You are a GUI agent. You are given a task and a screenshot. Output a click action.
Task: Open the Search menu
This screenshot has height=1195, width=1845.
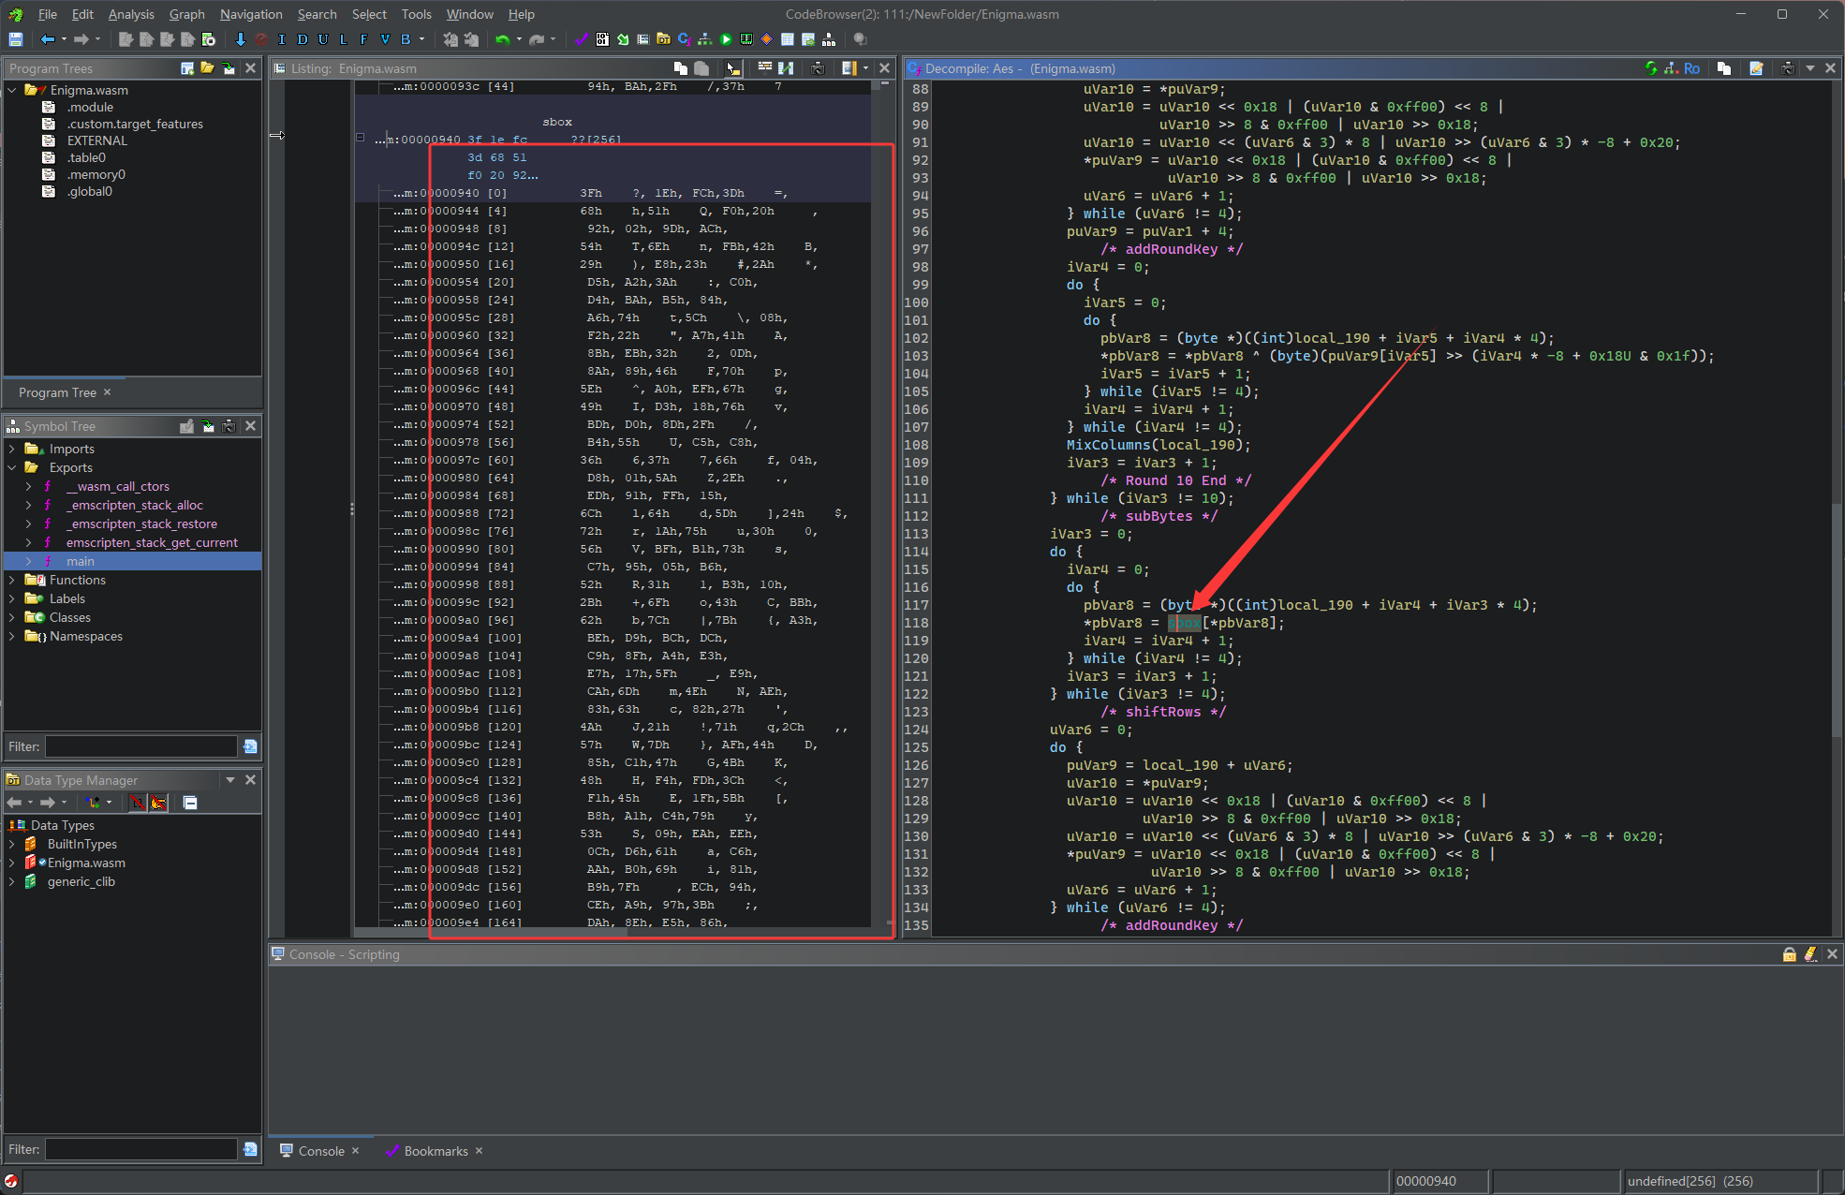click(x=317, y=14)
